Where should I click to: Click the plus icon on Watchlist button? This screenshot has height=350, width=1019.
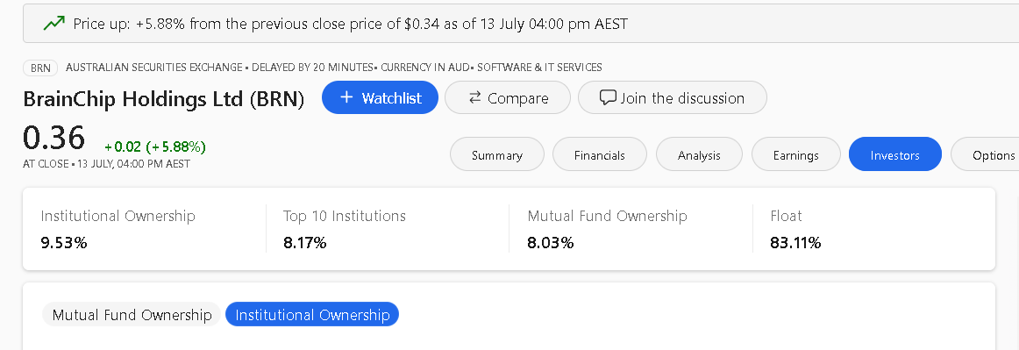346,97
